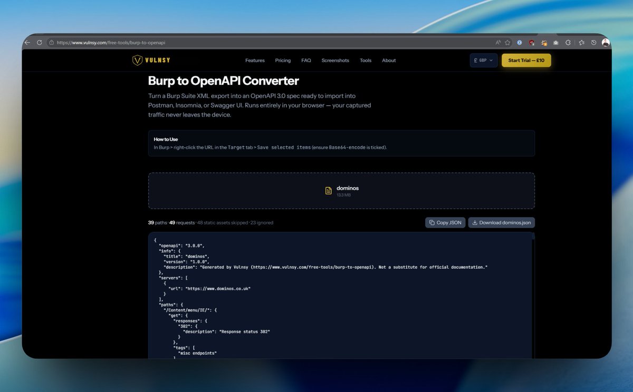Click the dominos file drop zone
The width and height of the screenshot is (633, 392).
[341, 191]
